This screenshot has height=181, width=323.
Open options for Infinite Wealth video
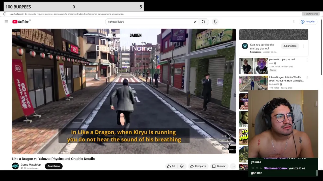pyautogui.click(x=307, y=78)
